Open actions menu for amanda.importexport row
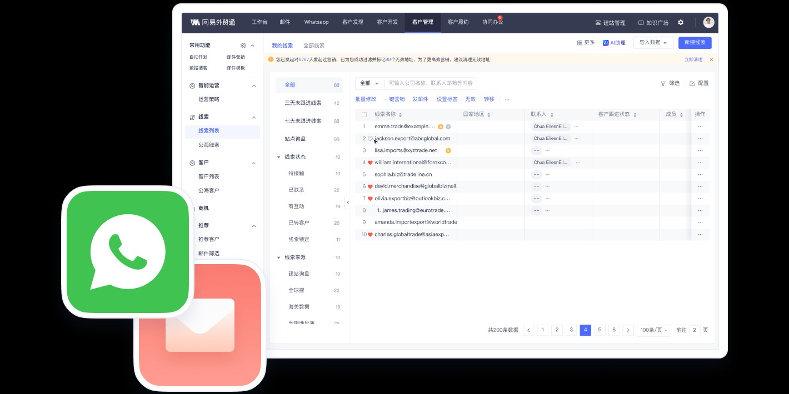The image size is (789, 394). tap(700, 222)
